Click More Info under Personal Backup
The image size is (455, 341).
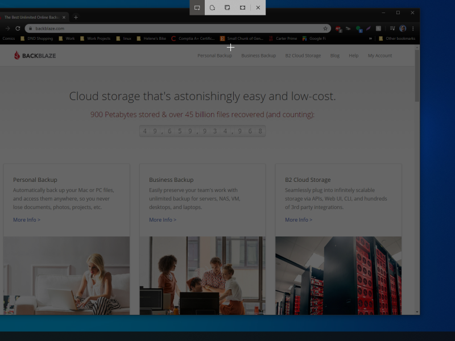(x=27, y=220)
